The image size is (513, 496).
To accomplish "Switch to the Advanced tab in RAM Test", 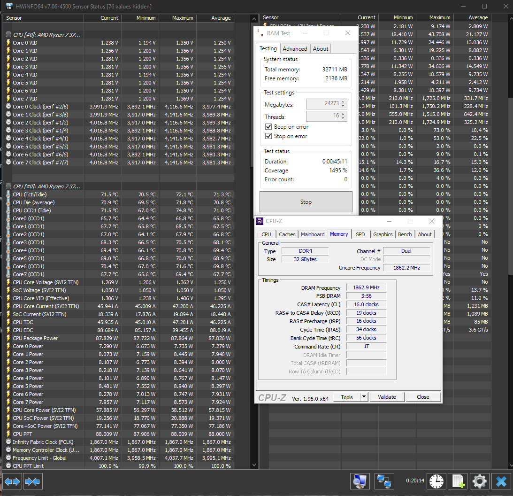I will (295, 49).
